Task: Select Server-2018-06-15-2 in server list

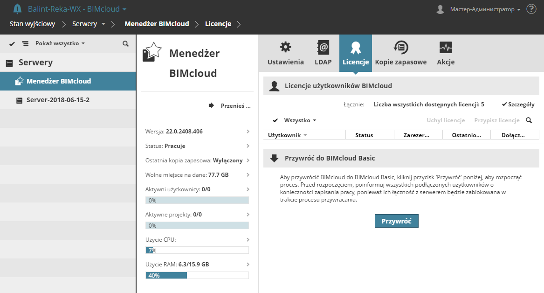Action: pos(68,100)
